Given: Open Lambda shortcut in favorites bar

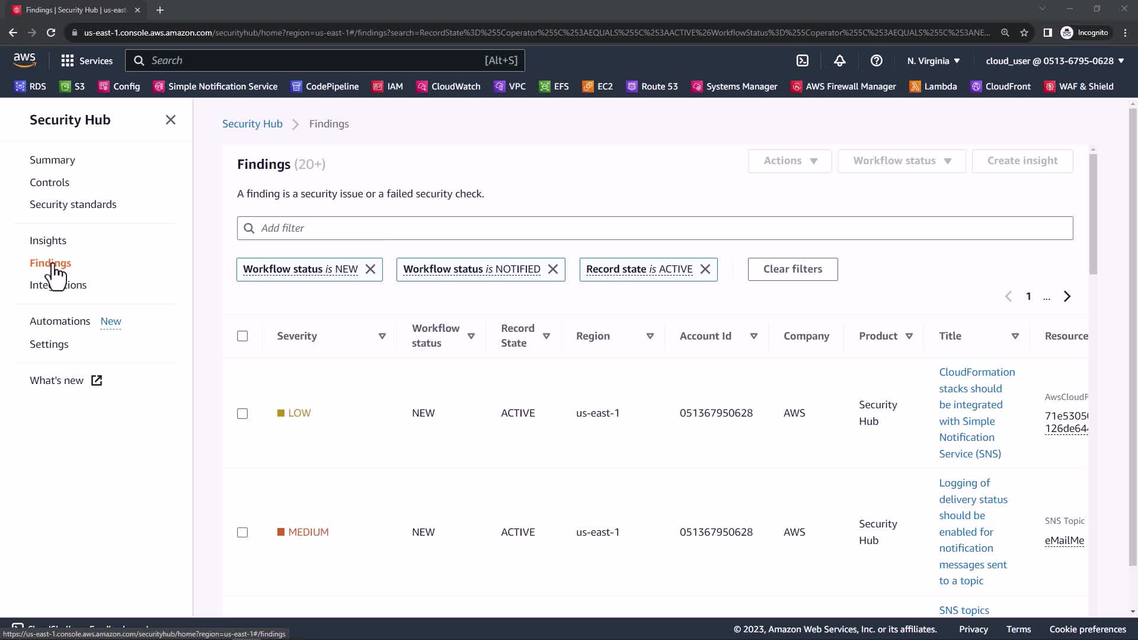Looking at the screenshot, I should point(933,87).
